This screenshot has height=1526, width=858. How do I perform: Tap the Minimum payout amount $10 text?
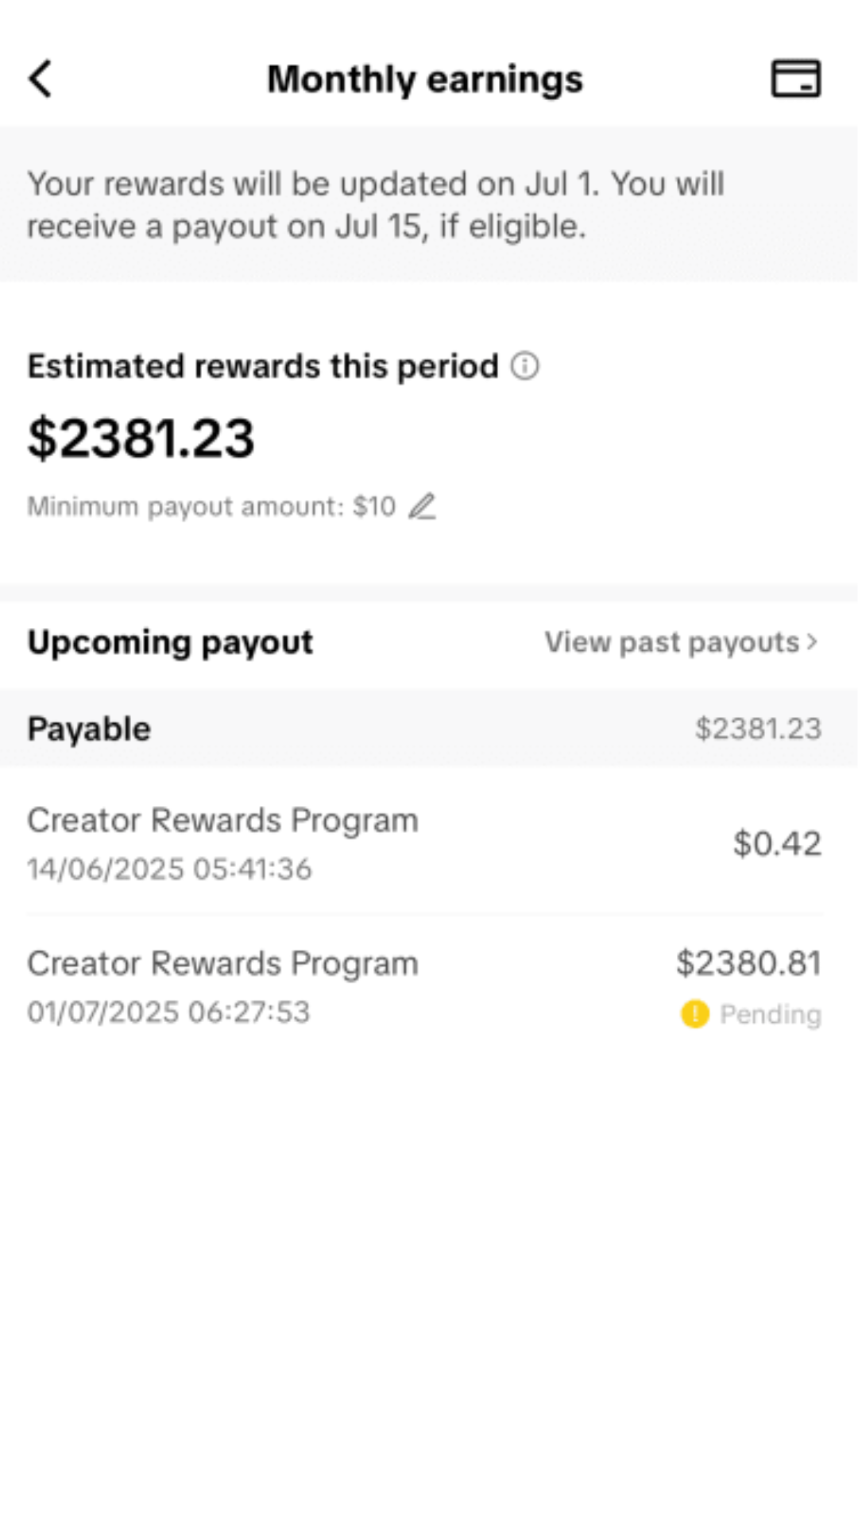[x=211, y=506]
